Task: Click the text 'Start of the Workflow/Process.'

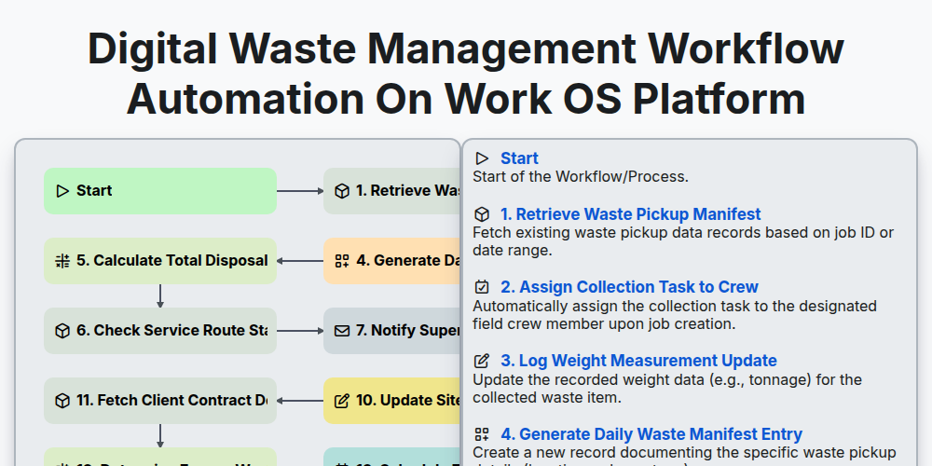Action: pyautogui.click(x=580, y=176)
